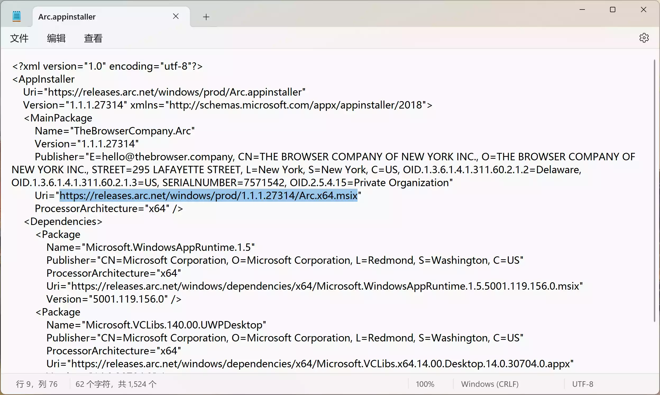Click the character count status text
660x395 pixels.
116,384
